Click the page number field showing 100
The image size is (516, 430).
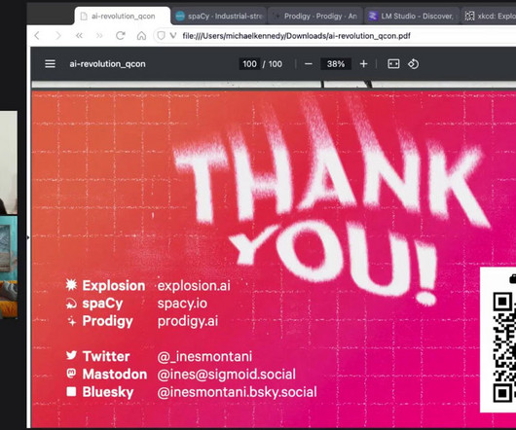pos(249,64)
